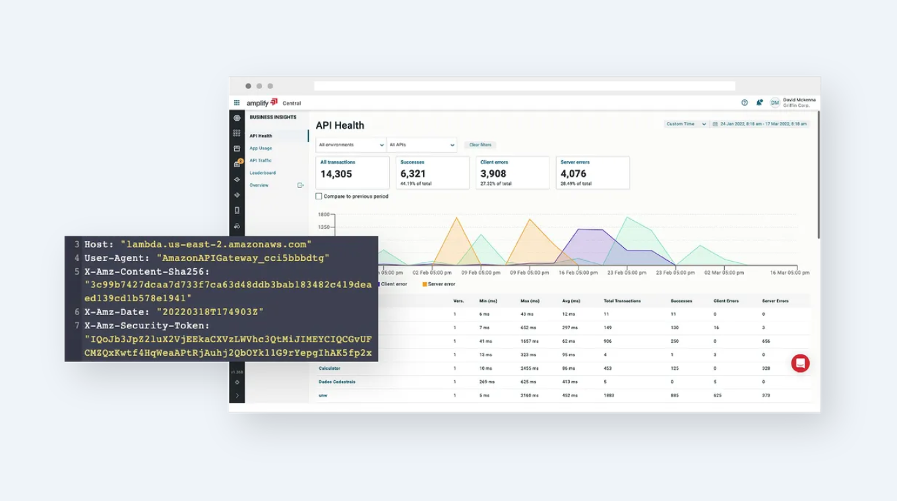This screenshot has height=501, width=897.
Task: Open the Calculator API link
Action: [x=329, y=368]
